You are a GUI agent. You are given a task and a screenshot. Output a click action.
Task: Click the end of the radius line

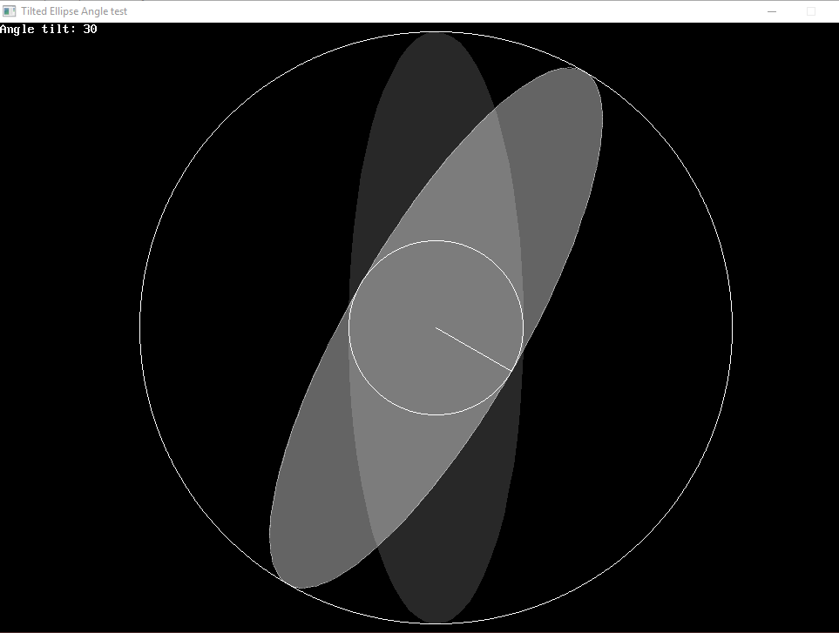point(511,370)
